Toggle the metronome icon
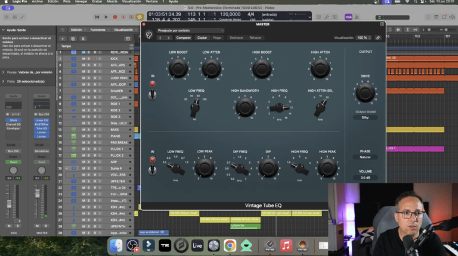458x256 pixels. coord(357,17)
